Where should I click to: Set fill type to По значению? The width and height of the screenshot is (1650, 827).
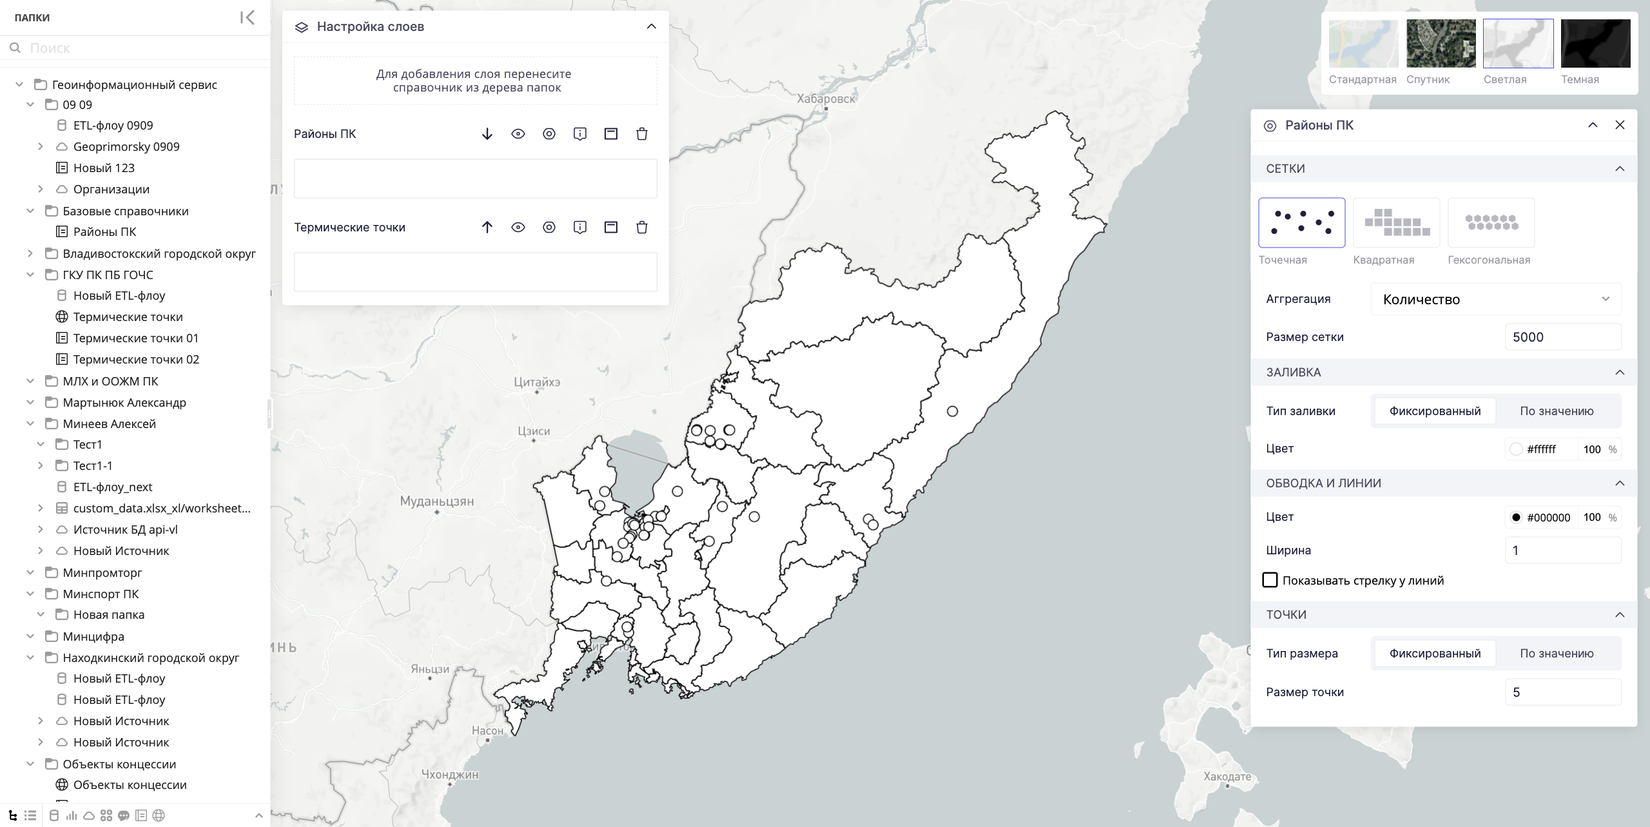pos(1556,411)
